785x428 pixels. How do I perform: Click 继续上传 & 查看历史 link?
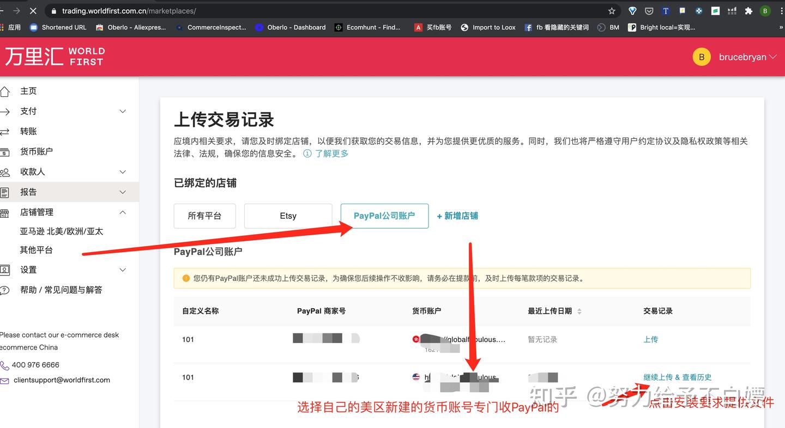tap(678, 377)
